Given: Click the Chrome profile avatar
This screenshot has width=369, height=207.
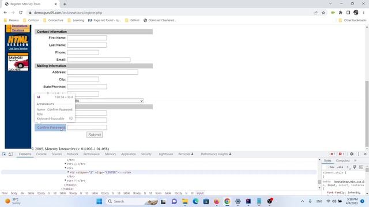Looking at the screenshot, I should point(356,13).
